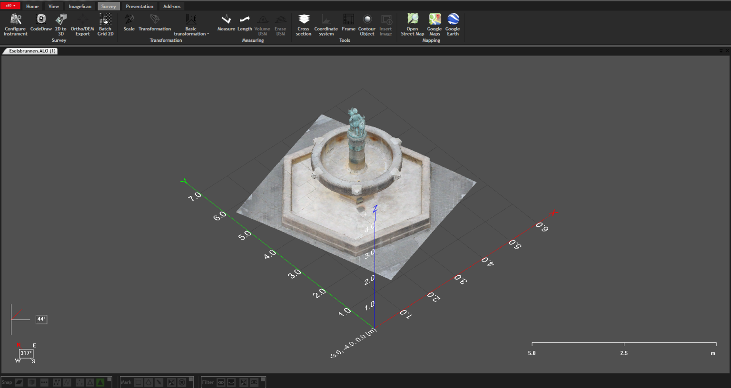This screenshot has height=388, width=731.
Task: Toggle the first eye icon in Filter group
Action: pos(220,382)
